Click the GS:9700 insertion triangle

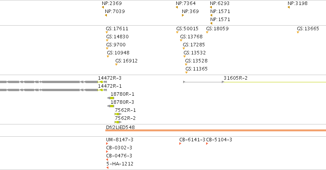(107, 49)
